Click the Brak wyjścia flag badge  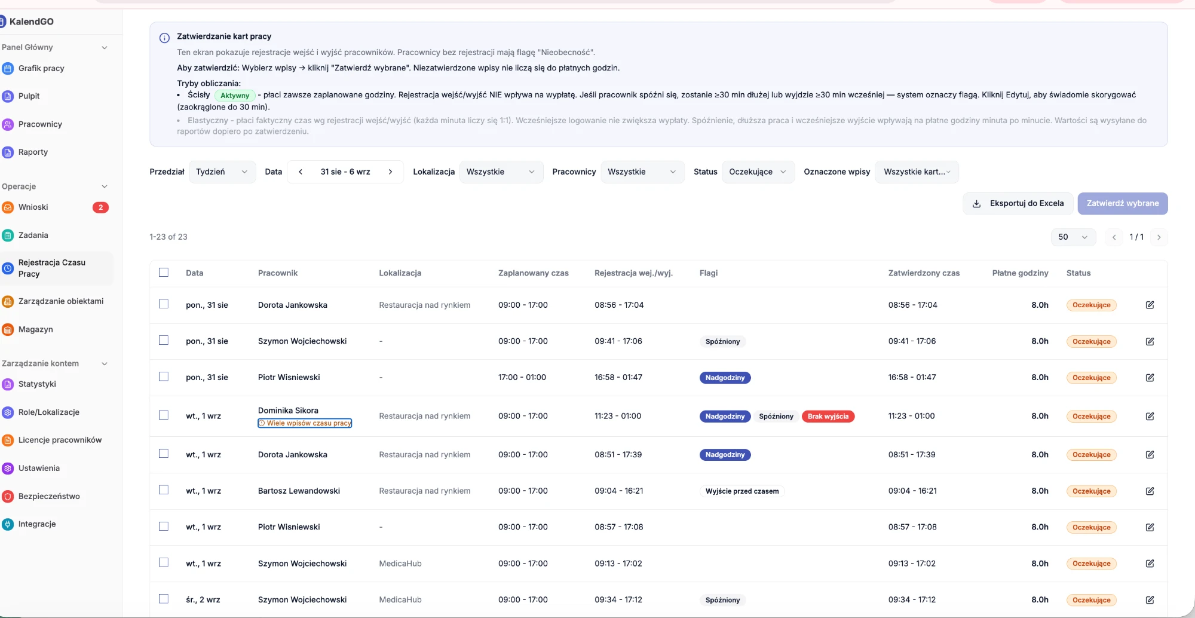828,417
